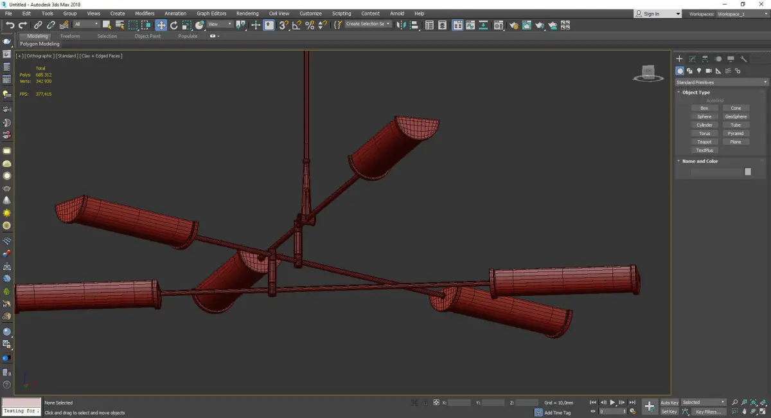The image size is (771, 418).
Task: Click the object color swatch
Action: (x=748, y=172)
